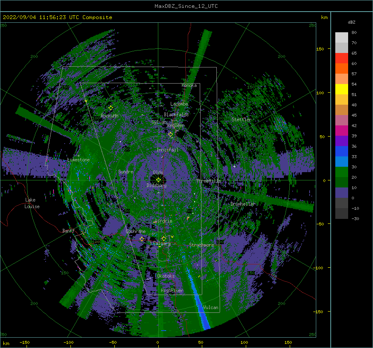Click the Cochrane label

[136, 231]
